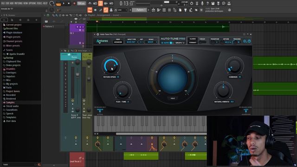Click Auto-Tune Transpose knob

[213, 42]
